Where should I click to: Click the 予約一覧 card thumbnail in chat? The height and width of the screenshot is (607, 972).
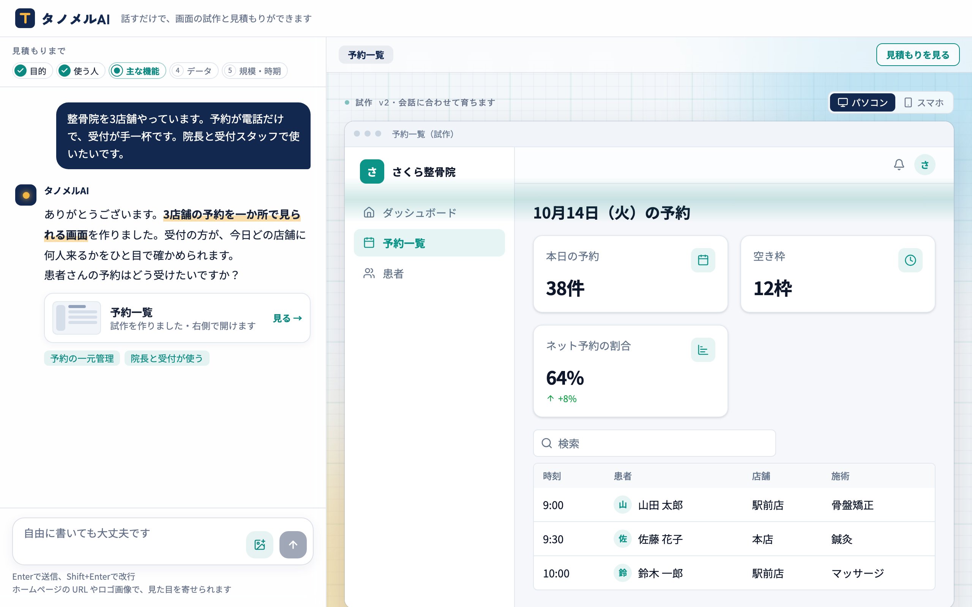[x=76, y=318]
